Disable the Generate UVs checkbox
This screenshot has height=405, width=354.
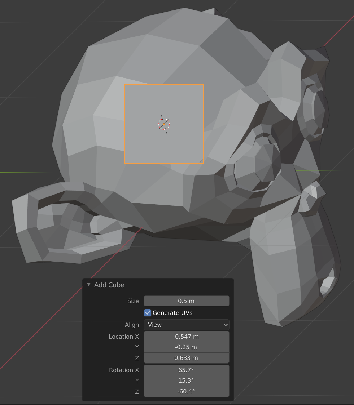point(147,313)
